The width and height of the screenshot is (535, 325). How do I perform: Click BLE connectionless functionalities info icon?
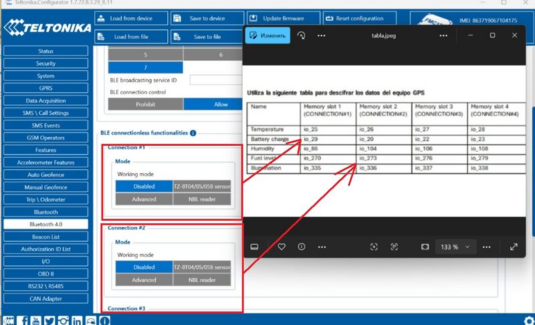[193, 133]
